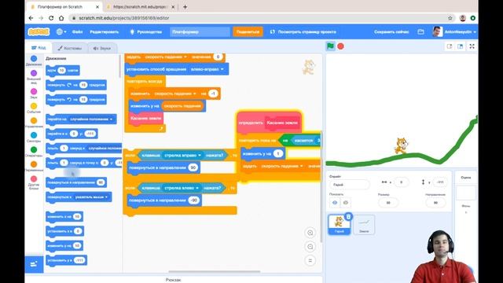503x283 pixels.
Task: Open the Scratch logo home link
Action: click(x=39, y=31)
